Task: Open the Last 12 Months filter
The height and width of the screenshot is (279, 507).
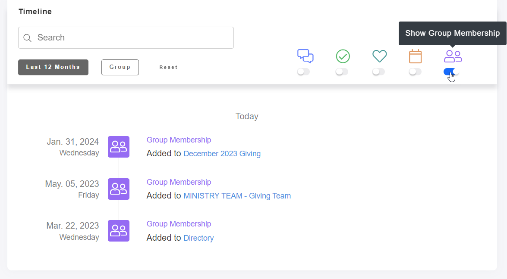Action: (53, 67)
